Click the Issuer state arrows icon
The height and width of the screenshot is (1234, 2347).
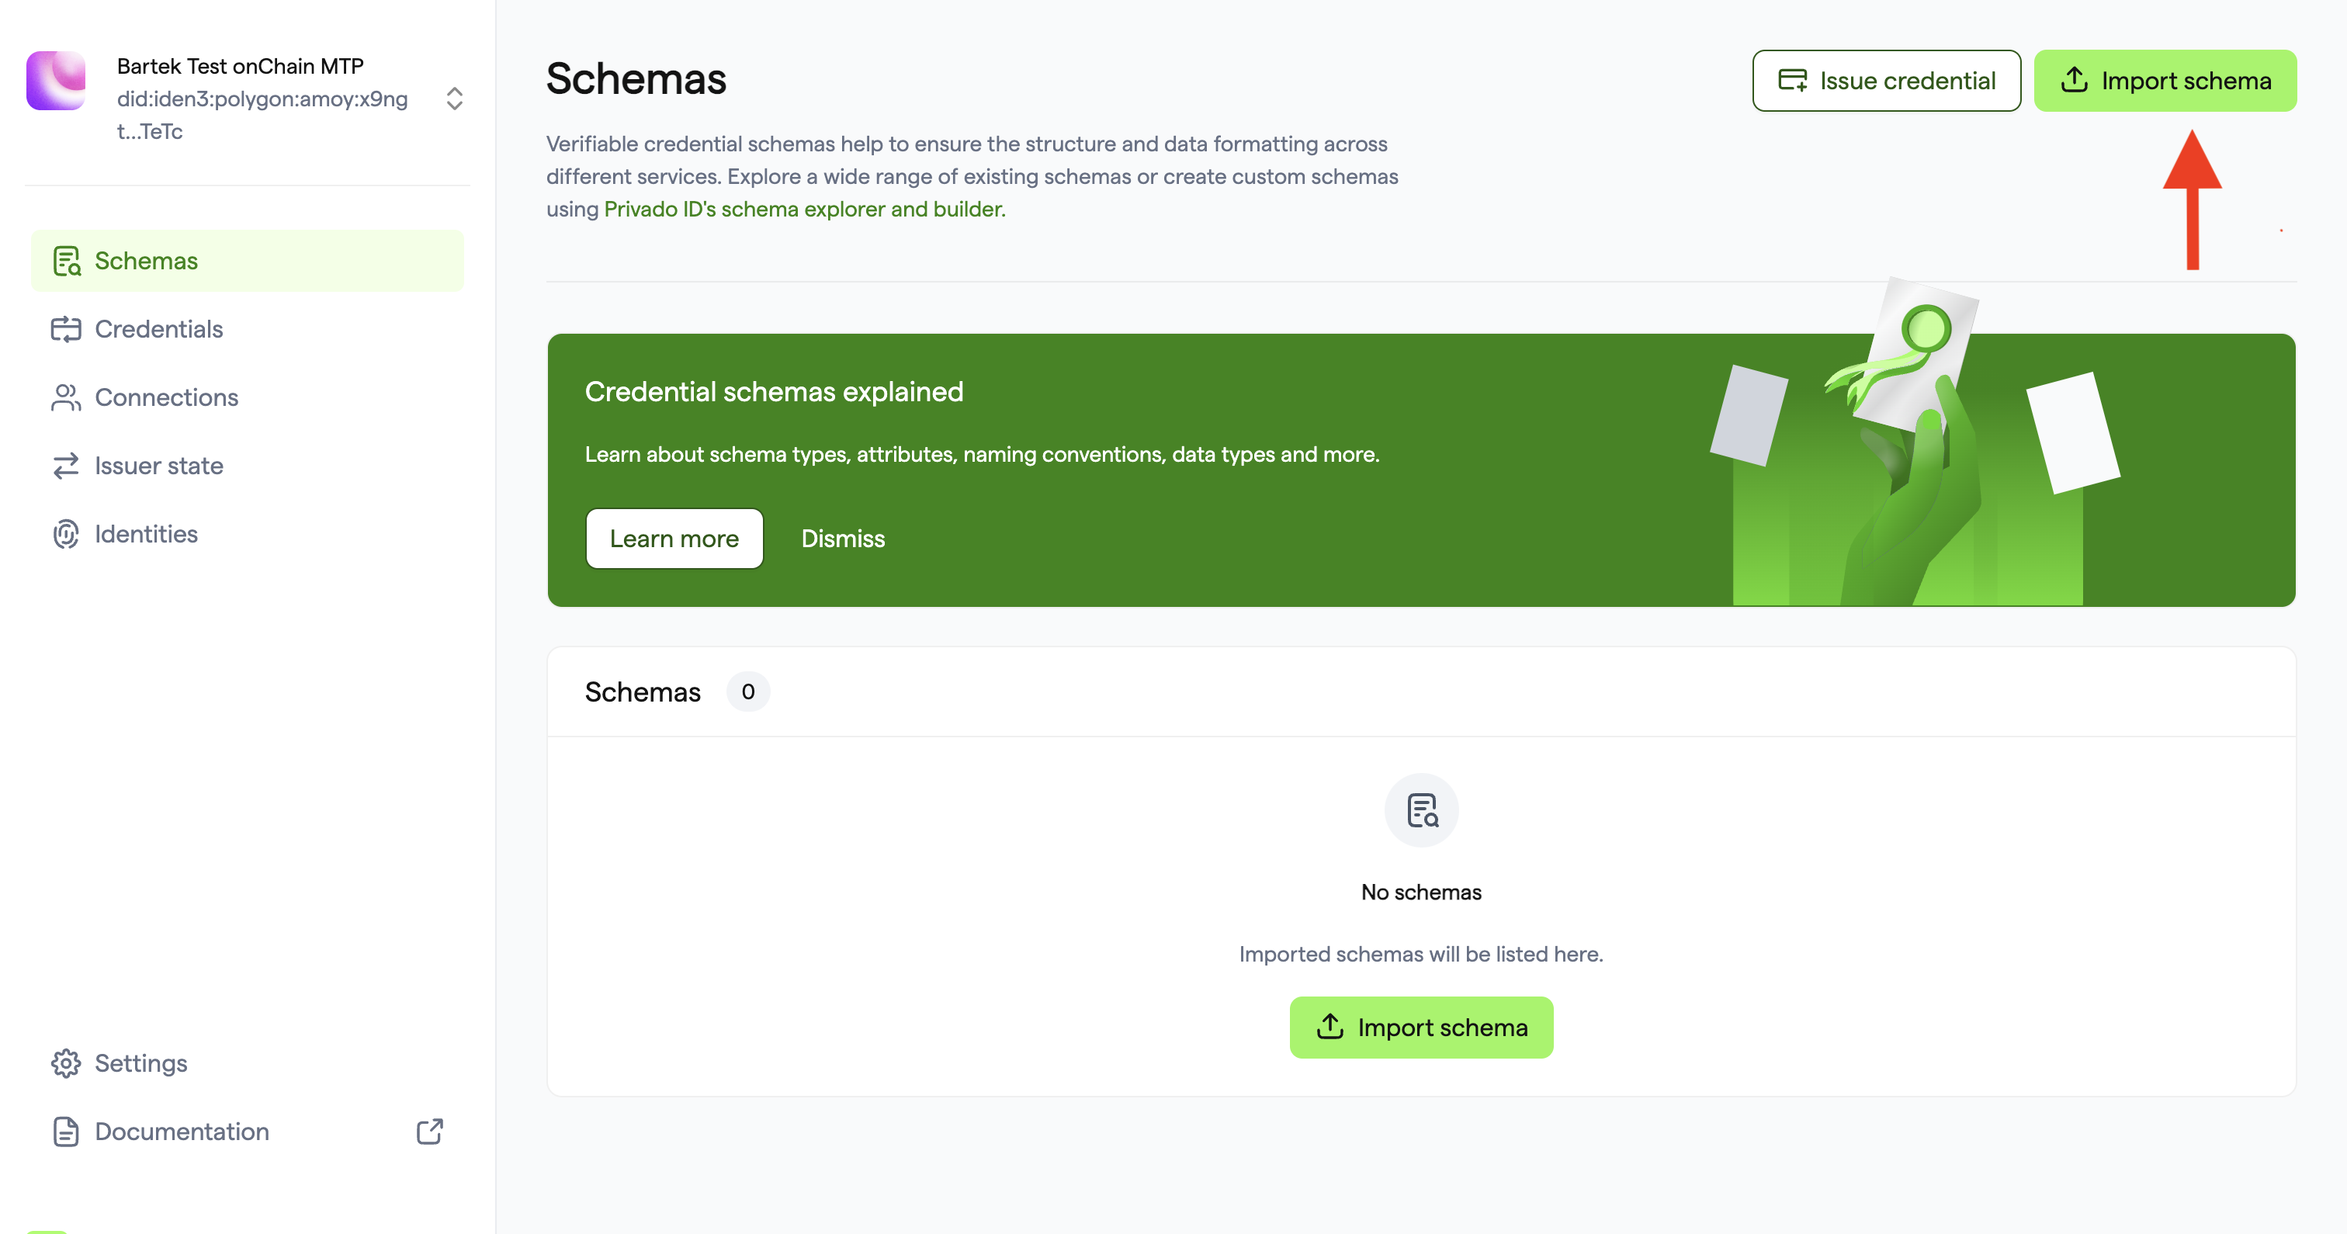(x=67, y=466)
